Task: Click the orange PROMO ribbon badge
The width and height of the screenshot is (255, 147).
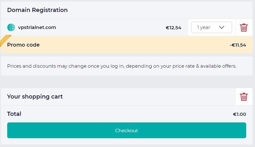Action: [4, 40]
